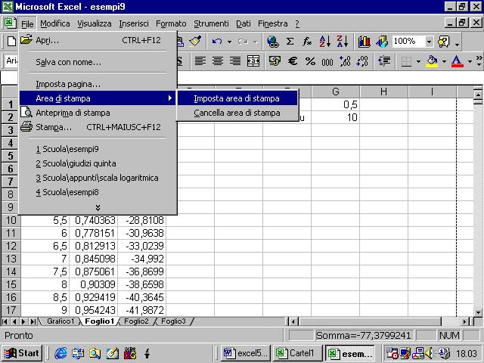484x363 pixels.
Task: Click the New workbook icon
Action: tap(11, 41)
